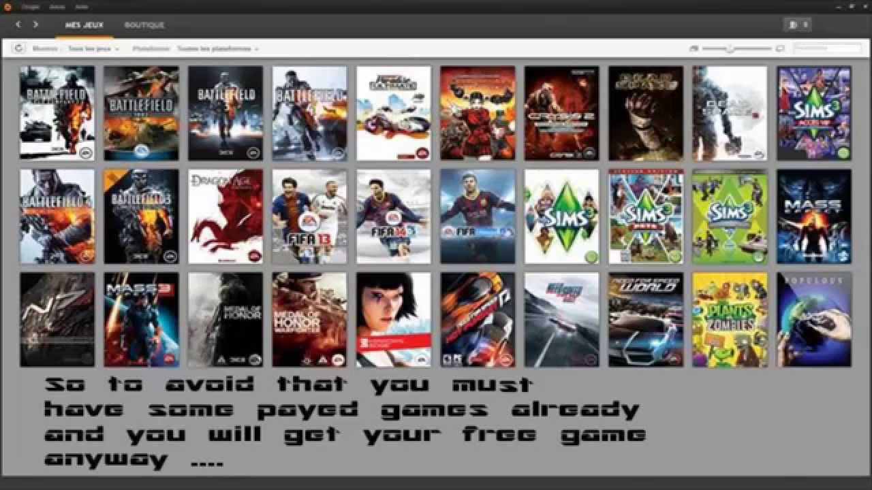Switch to the MES JEUX tab

point(84,24)
